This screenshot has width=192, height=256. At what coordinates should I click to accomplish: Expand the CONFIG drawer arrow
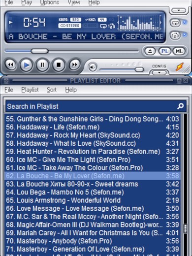coord(159,72)
